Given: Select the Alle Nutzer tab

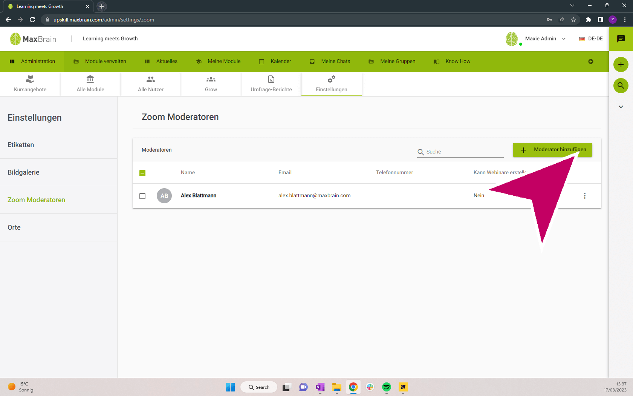Looking at the screenshot, I should pyautogui.click(x=151, y=84).
